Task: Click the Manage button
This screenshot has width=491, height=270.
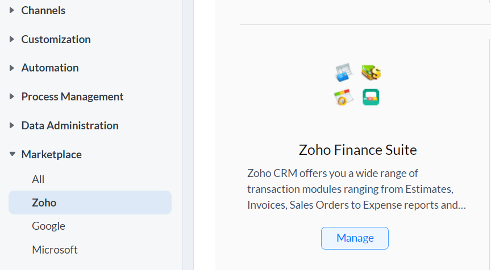Action: 355,238
